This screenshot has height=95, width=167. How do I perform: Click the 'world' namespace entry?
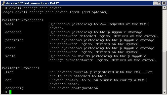coord(10,56)
